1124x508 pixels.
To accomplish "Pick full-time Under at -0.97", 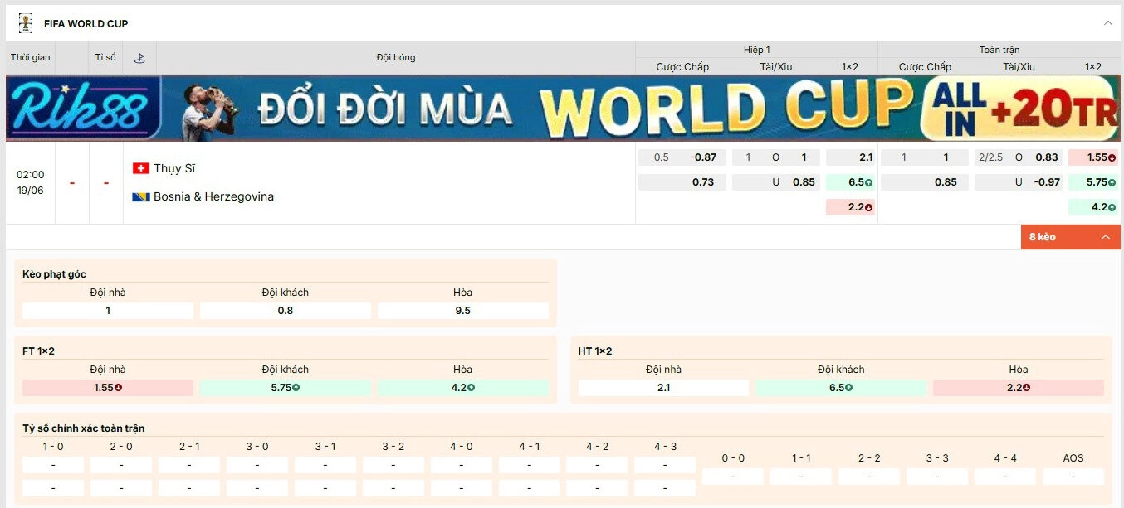I will click(x=1019, y=182).
